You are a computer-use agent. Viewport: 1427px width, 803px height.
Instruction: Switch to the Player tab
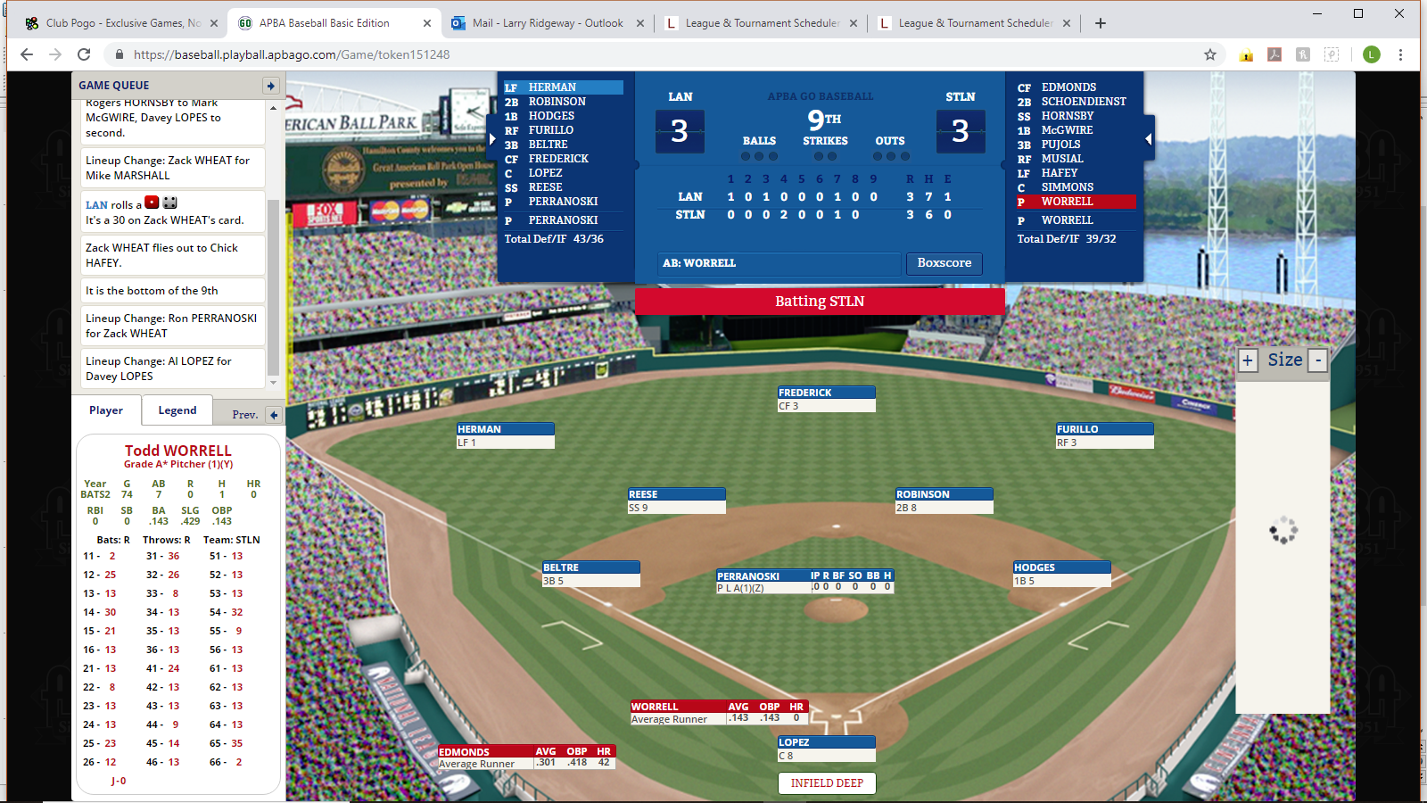(106, 410)
